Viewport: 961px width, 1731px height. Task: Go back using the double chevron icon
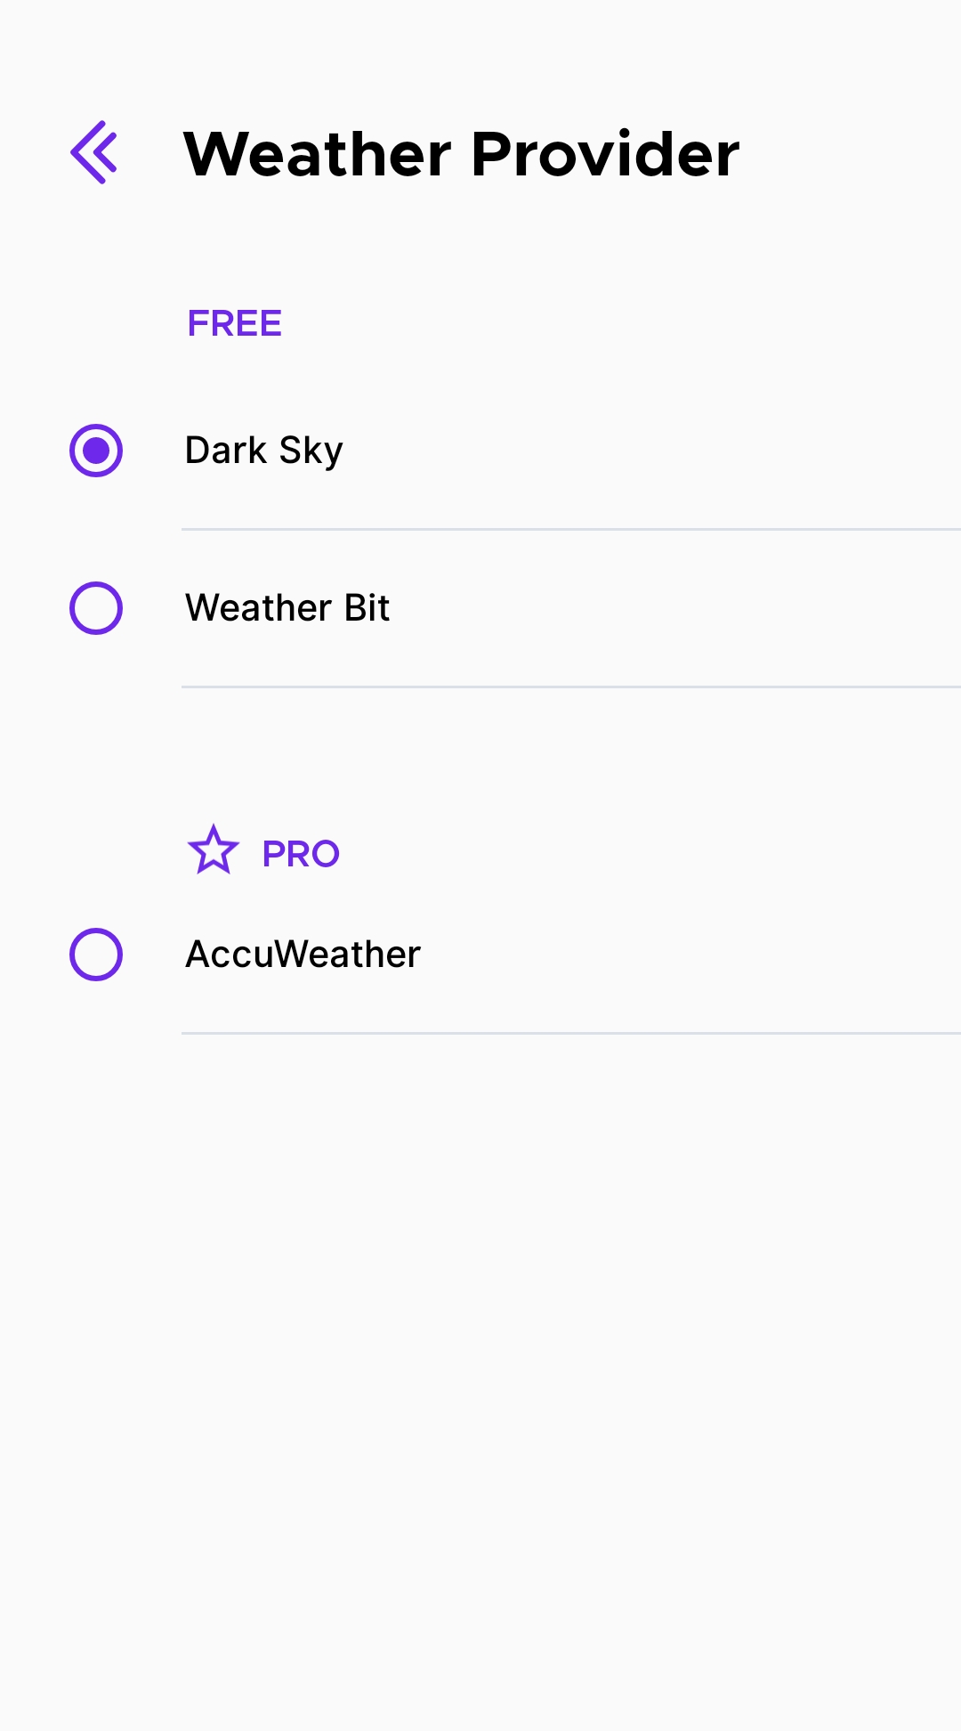click(94, 153)
